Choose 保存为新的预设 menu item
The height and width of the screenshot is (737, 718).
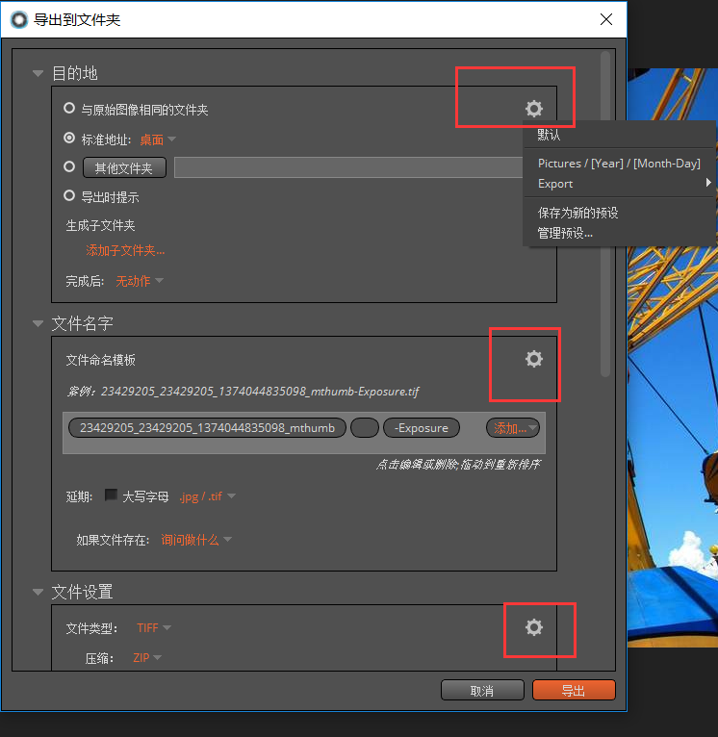pos(577,213)
